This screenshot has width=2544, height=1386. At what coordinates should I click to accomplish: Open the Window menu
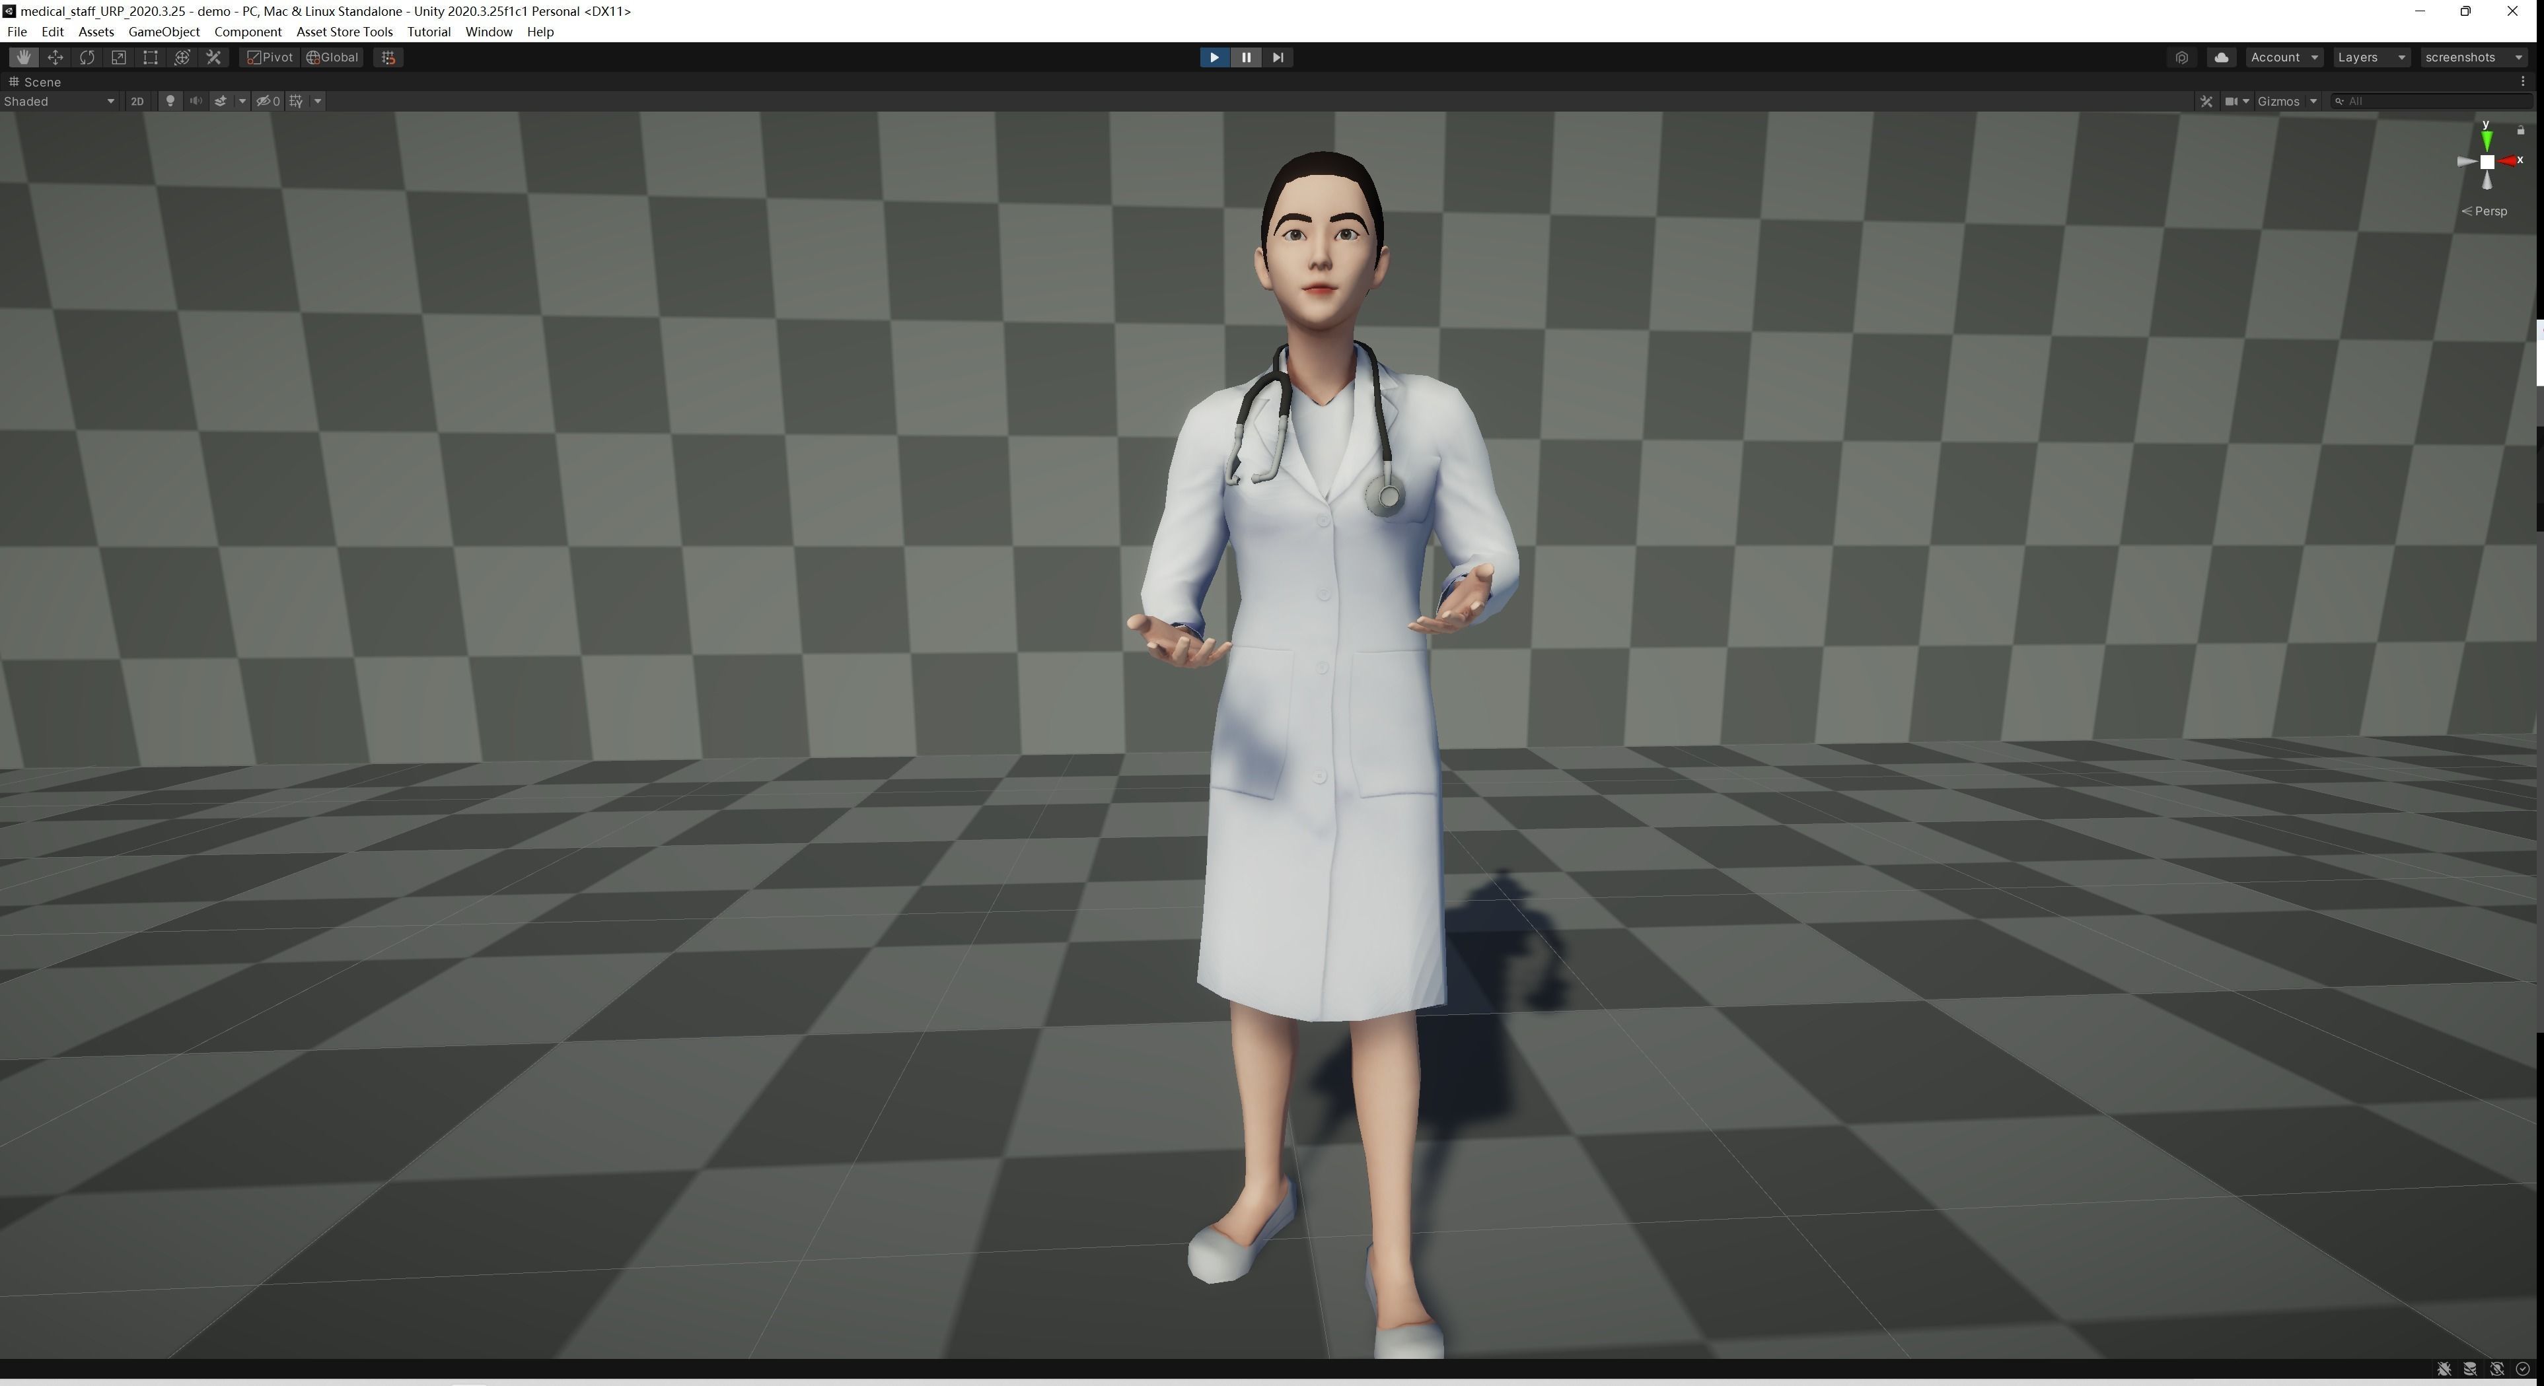click(x=489, y=32)
